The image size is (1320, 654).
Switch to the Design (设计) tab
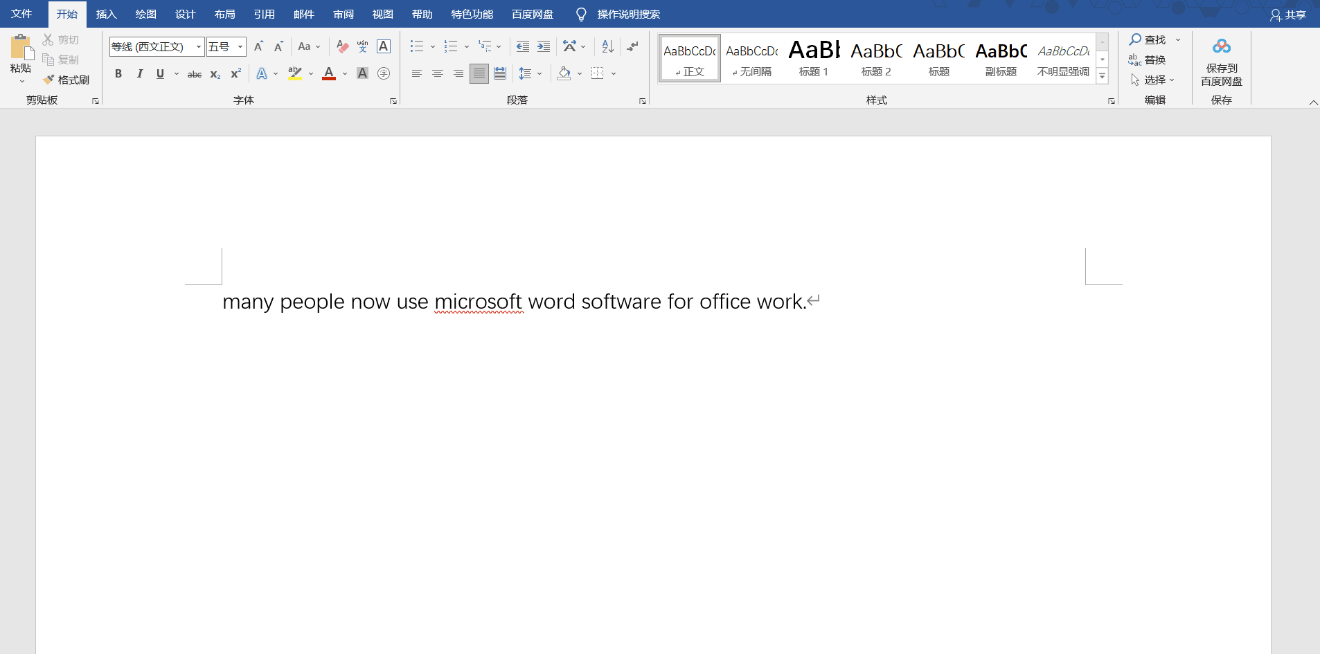[x=185, y=14]
